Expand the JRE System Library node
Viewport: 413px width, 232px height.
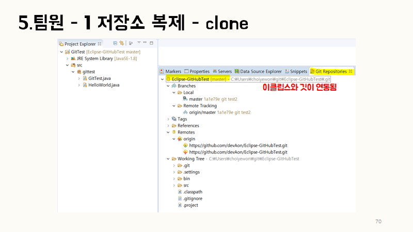coord(67,58)
